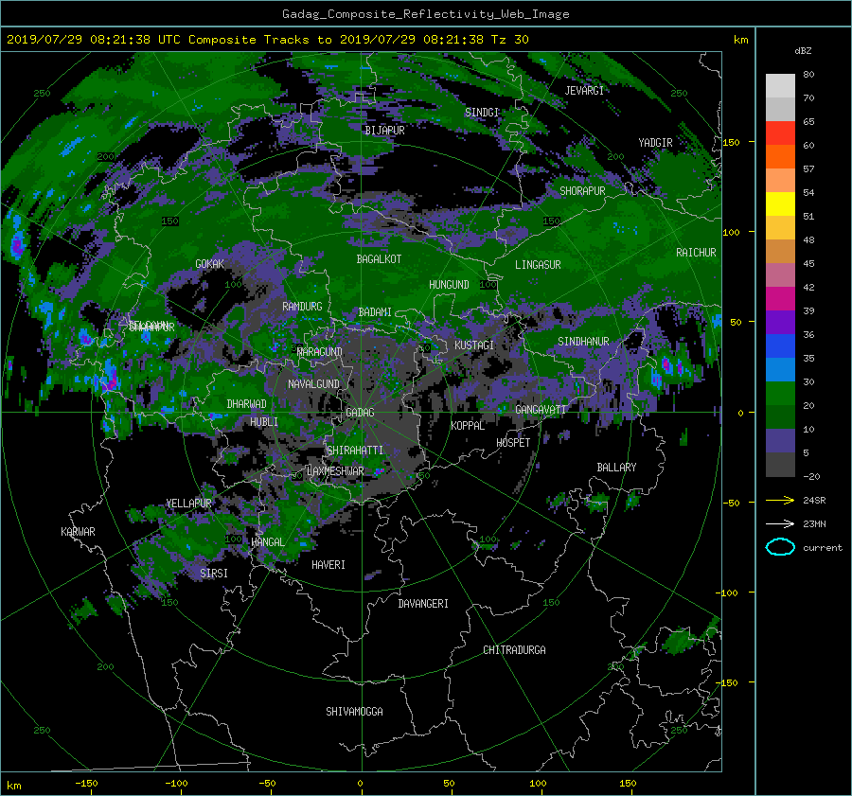This screenshot has height=796, width=852.
Task: Select the DHARWAD label
Action: click(246, 404)
